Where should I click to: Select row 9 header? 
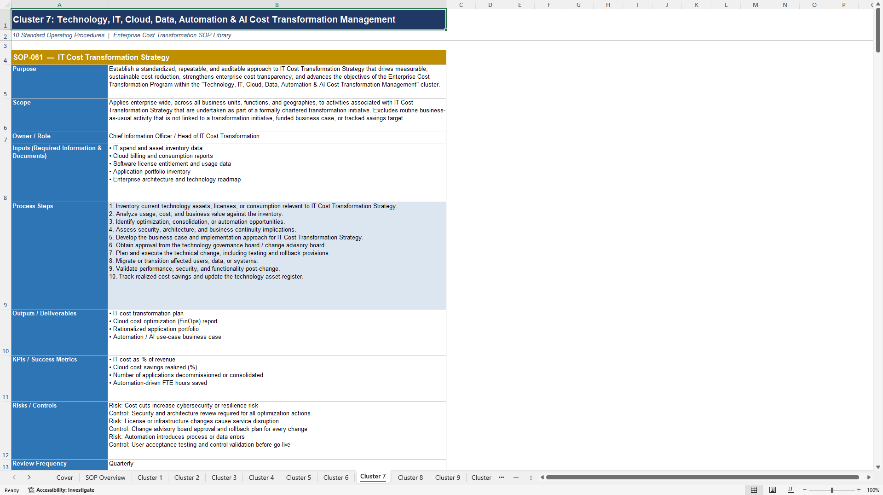click(x=5, y=256)
